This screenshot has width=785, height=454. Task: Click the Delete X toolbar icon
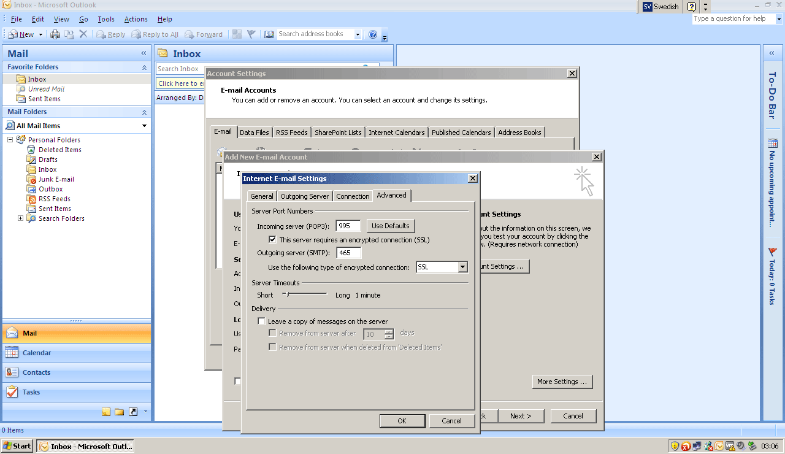point(83,34)
